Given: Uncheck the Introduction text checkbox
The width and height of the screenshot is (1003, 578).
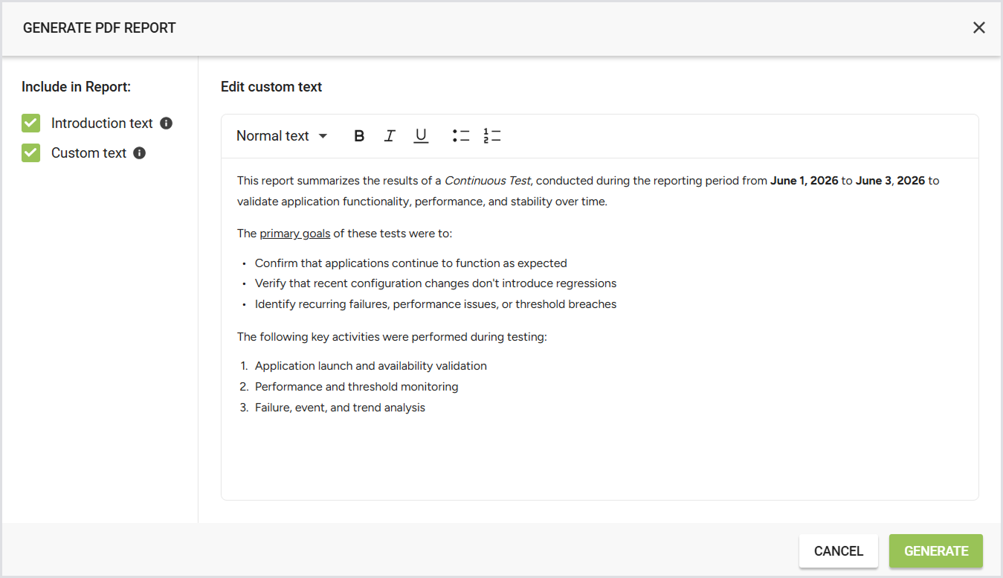Looking at the screenshot, I should point(30,123).
